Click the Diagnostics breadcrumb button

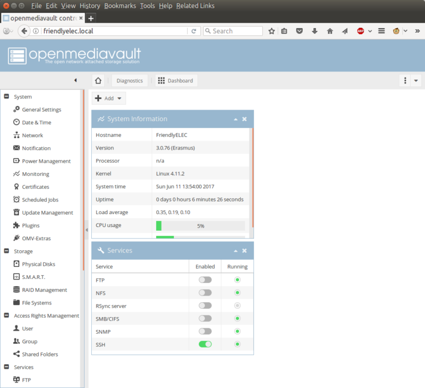(x=129, y=80)
